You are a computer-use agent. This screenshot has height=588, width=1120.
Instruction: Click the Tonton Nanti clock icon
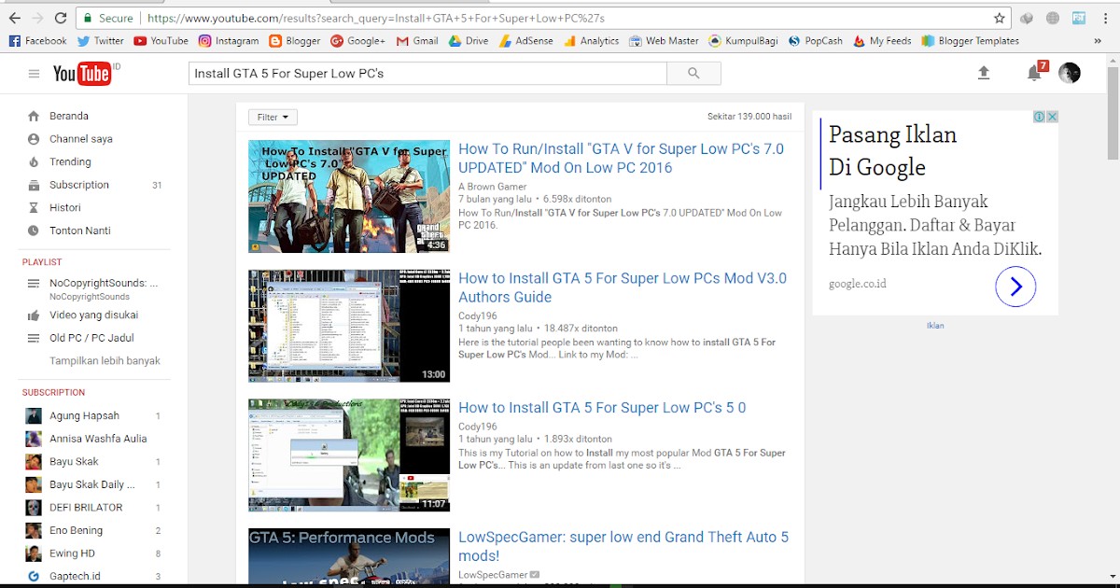tap(34, 231)
